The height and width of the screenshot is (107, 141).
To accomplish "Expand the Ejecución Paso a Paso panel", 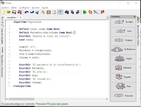I will point(138,35).
